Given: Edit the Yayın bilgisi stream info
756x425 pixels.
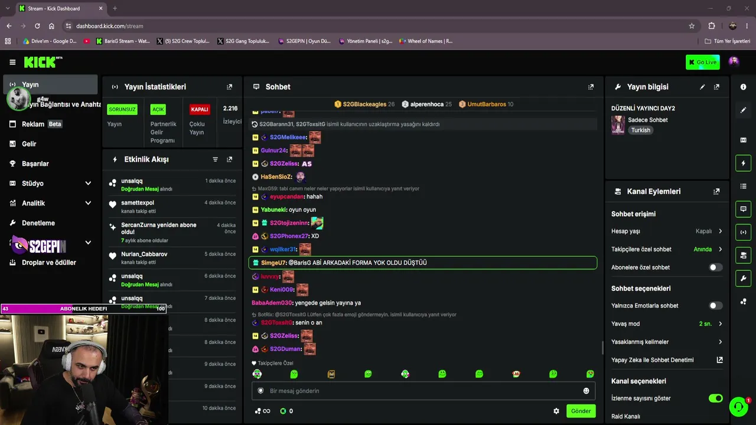Looking at the screenshot, I should pyautogui.click(x=702, y=87).
